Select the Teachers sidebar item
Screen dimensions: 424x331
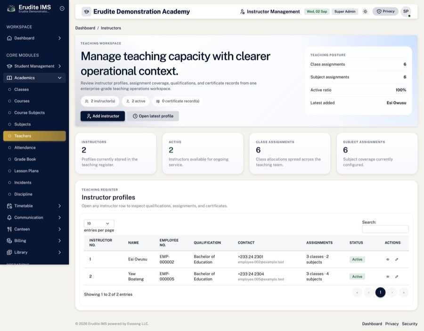(x=34, y=136)
